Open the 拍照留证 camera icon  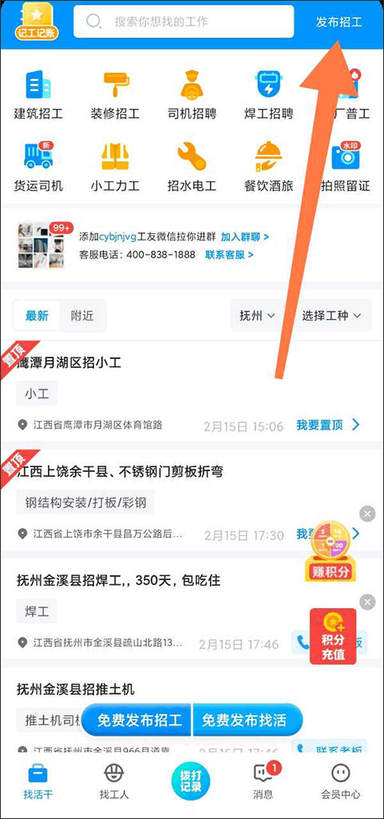(346, 155)
